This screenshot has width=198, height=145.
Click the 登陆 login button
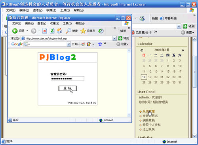(67, 89)
